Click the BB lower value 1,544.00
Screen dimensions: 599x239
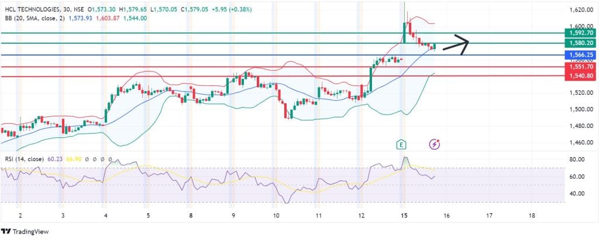pyautogui.click(x=135, y=18)
